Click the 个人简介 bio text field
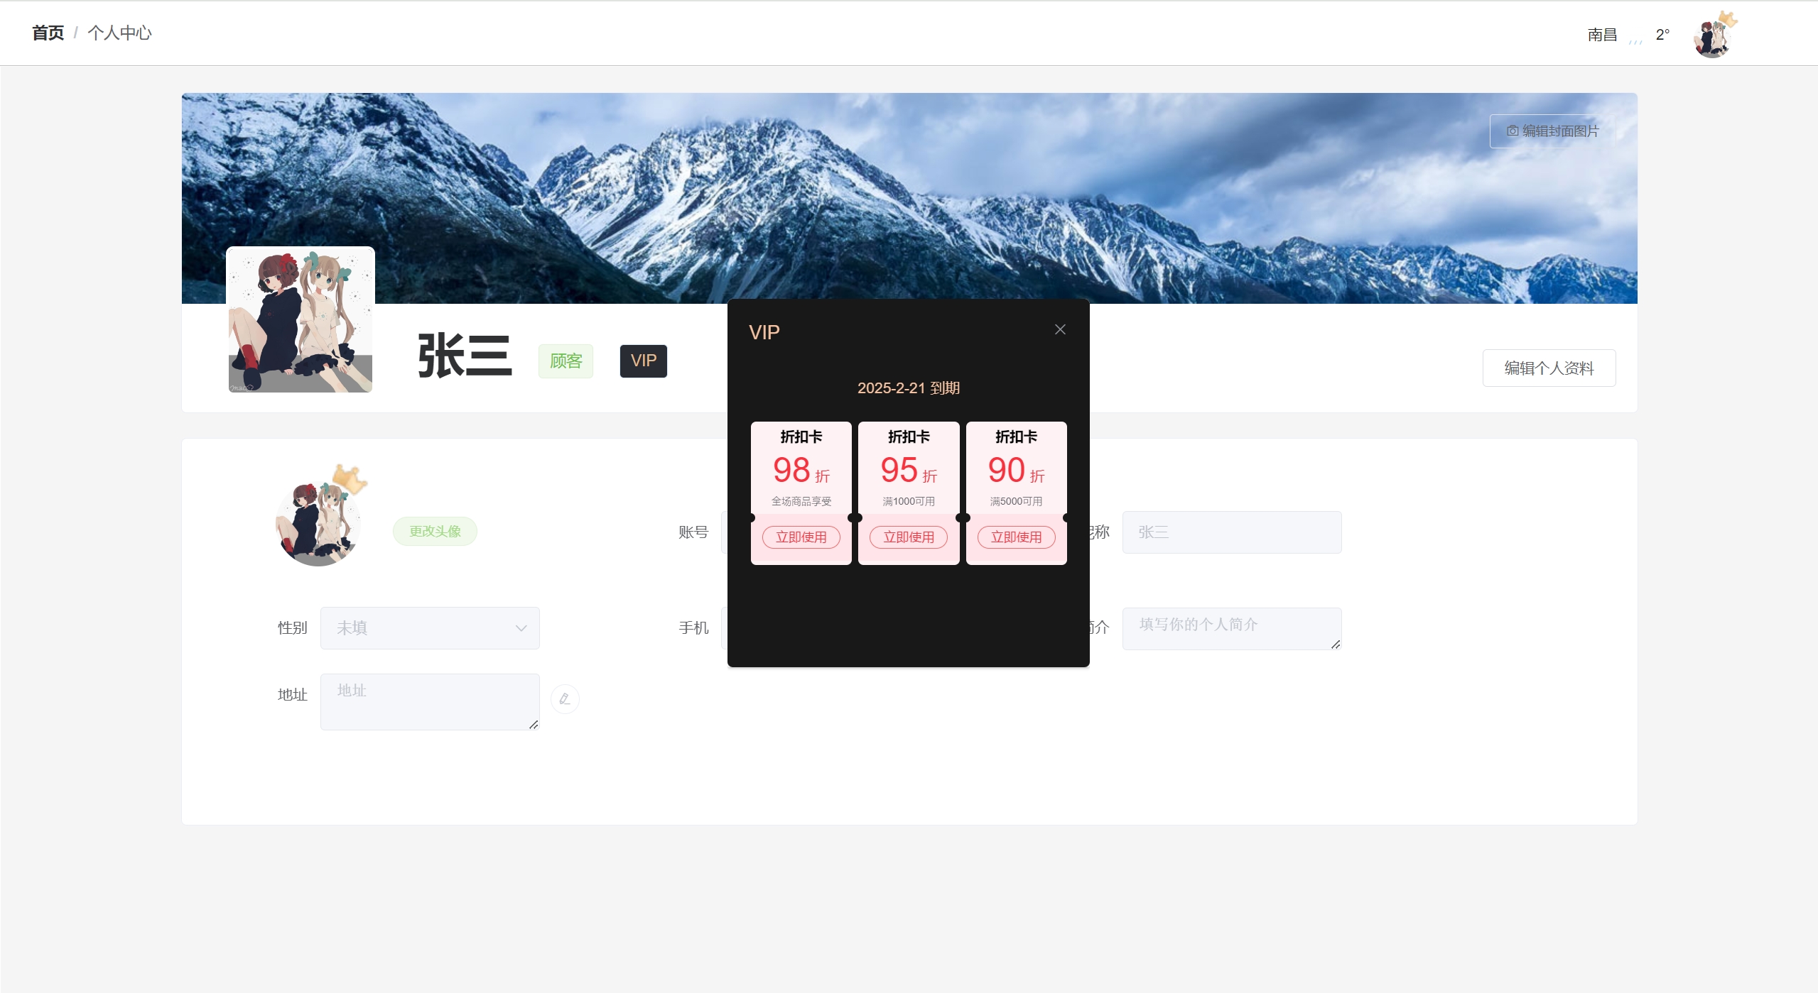The image size is (1818, 993). (x=1231, y=628)
